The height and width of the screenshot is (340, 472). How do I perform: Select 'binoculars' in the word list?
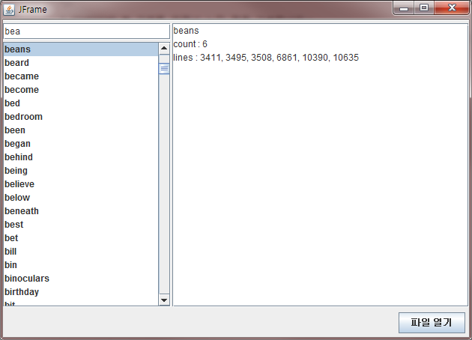click(81, 279)
